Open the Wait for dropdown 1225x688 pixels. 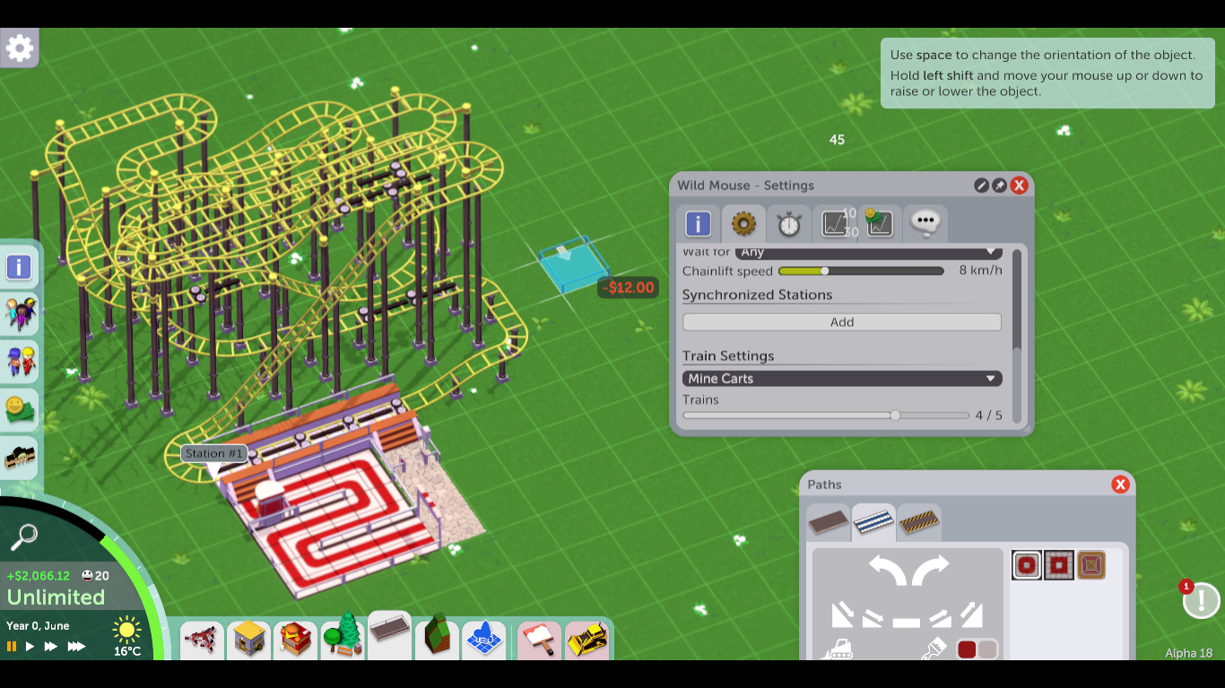pyautogui.click(x=867, y=253)
